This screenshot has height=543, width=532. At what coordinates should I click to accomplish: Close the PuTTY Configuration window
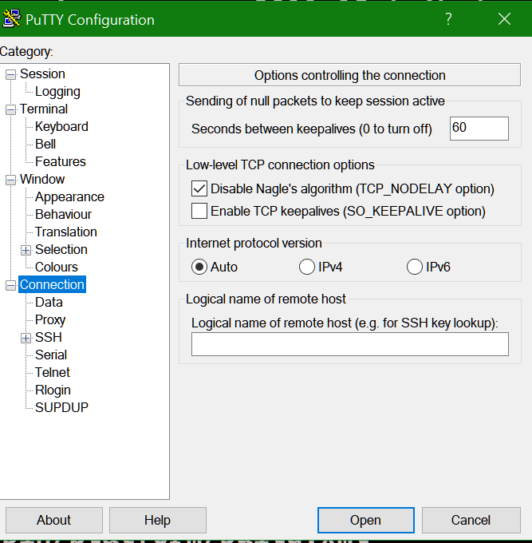point(504,19)
